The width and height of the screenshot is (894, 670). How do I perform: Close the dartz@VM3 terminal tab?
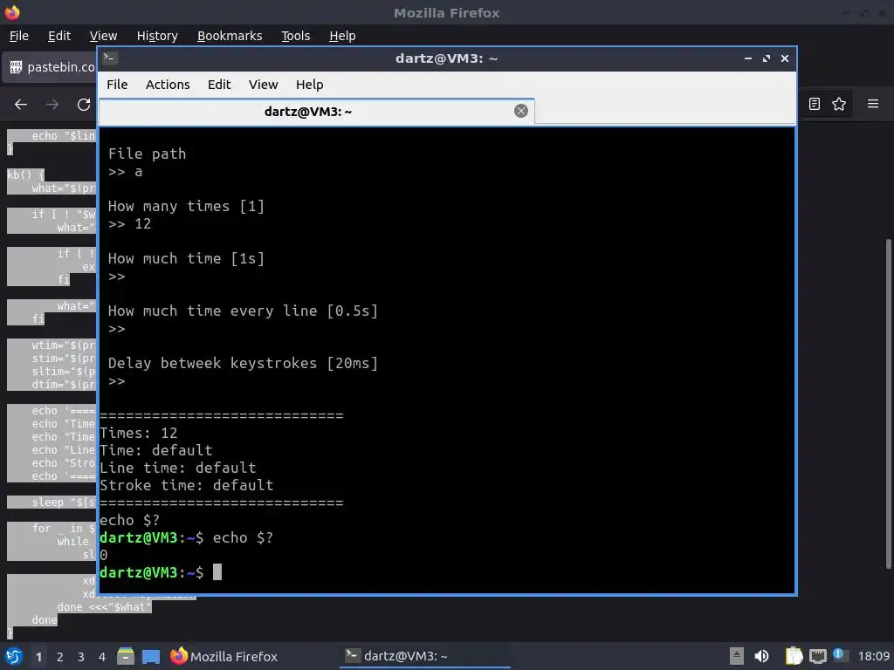point(520,111)
